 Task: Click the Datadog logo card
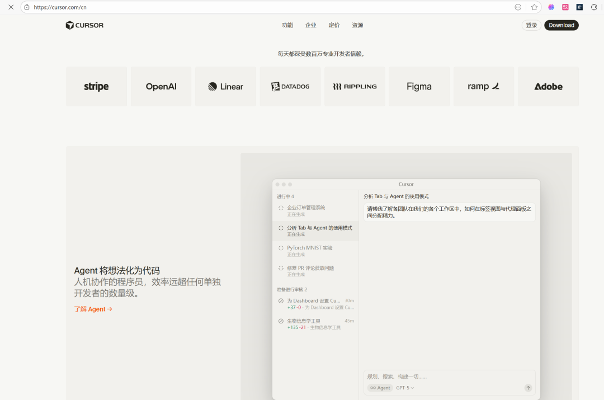click(x=290, y=86)
